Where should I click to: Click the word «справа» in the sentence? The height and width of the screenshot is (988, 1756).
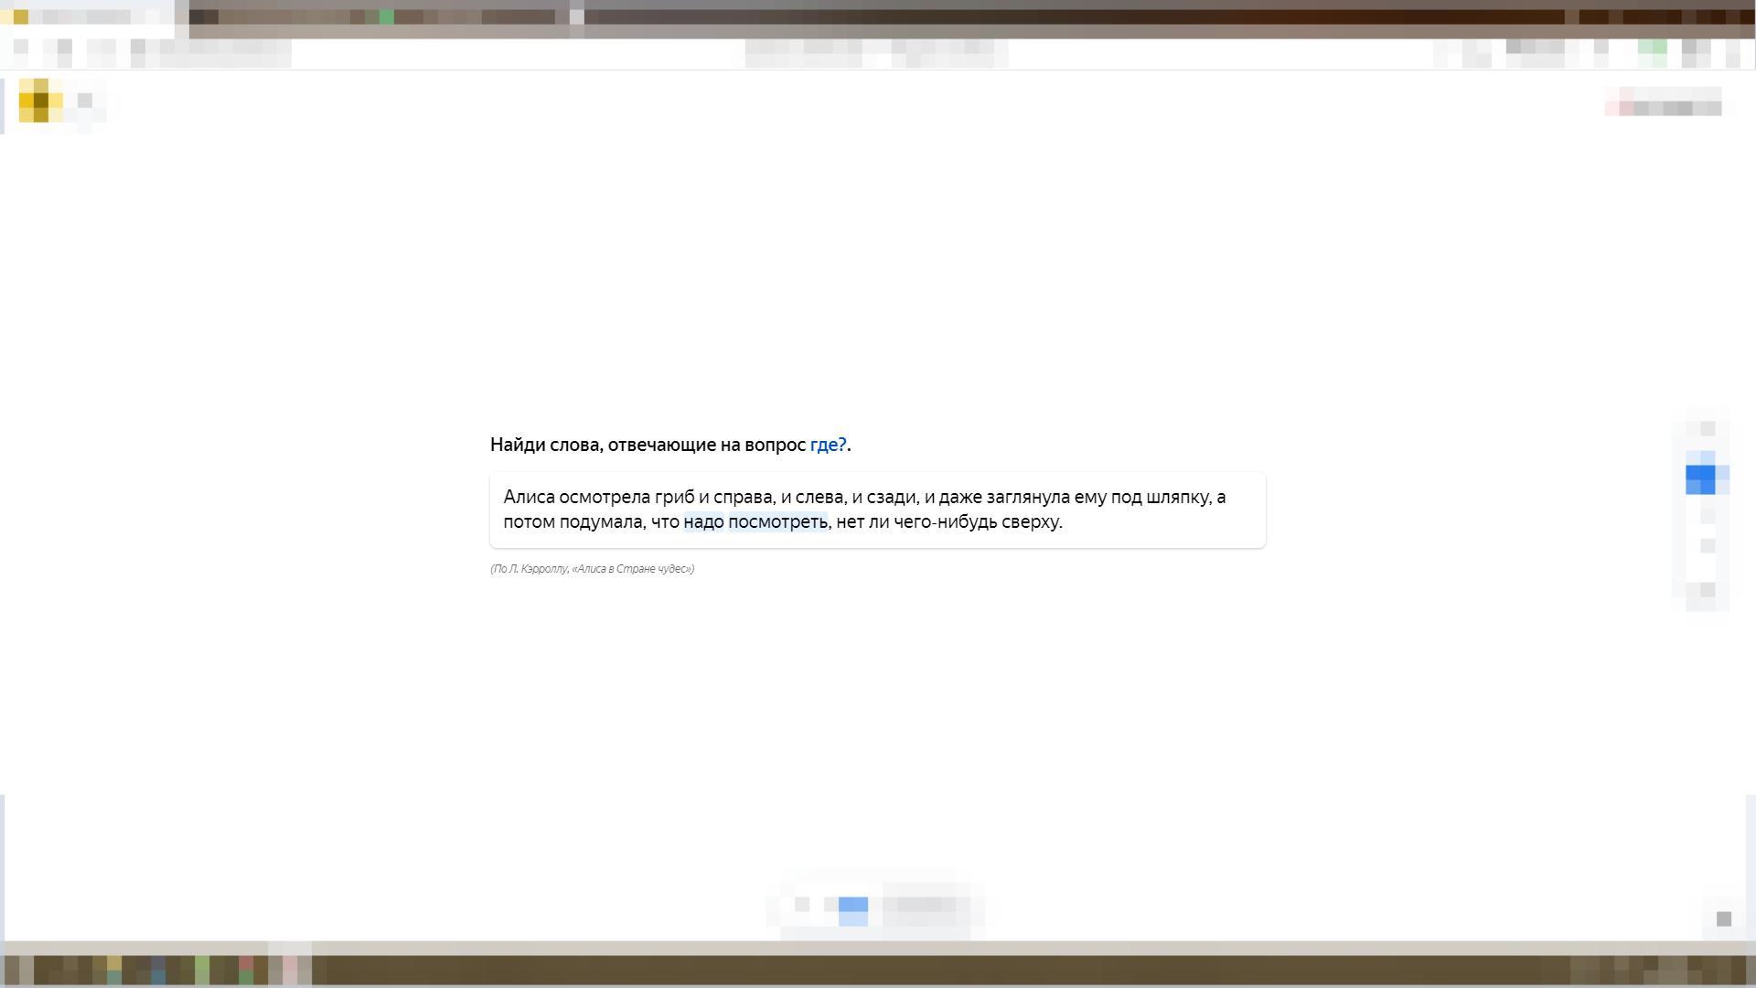click(x=743, y=498)
